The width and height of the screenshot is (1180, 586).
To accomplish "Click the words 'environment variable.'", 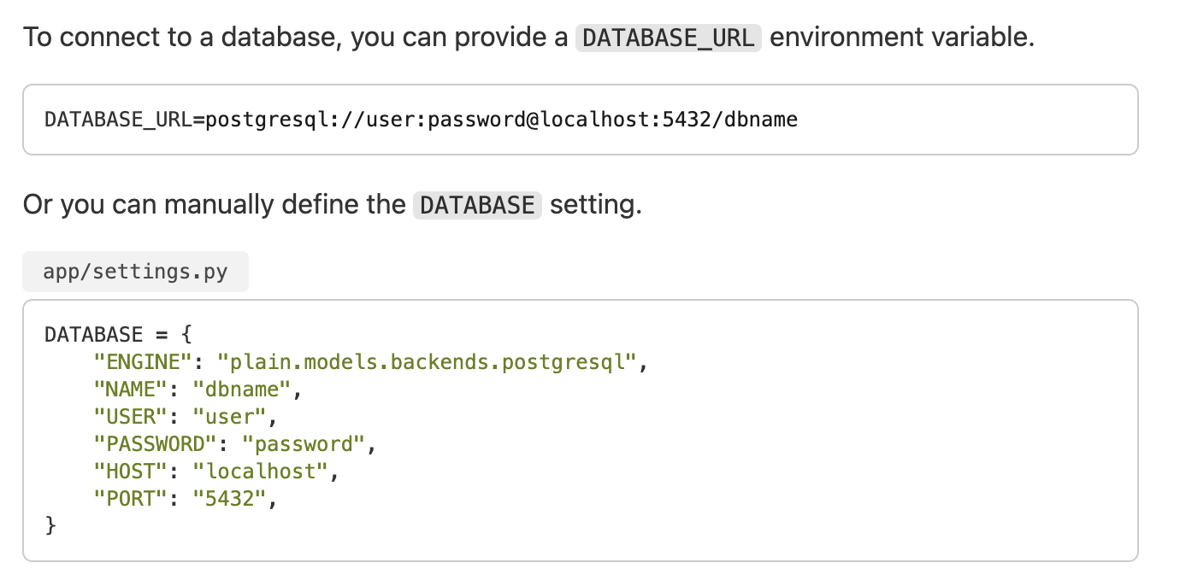I will point(902,38).
